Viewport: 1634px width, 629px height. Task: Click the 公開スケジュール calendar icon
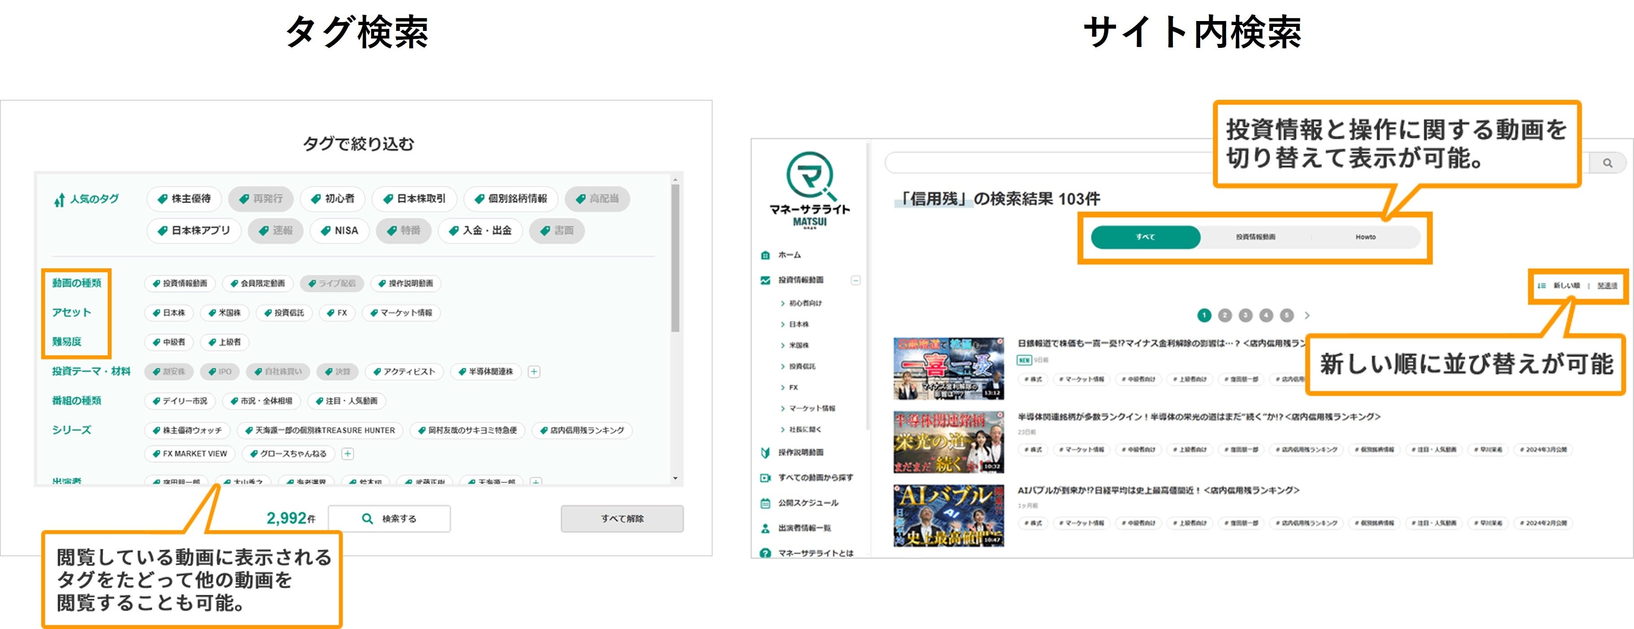click(x=765, y=503)
